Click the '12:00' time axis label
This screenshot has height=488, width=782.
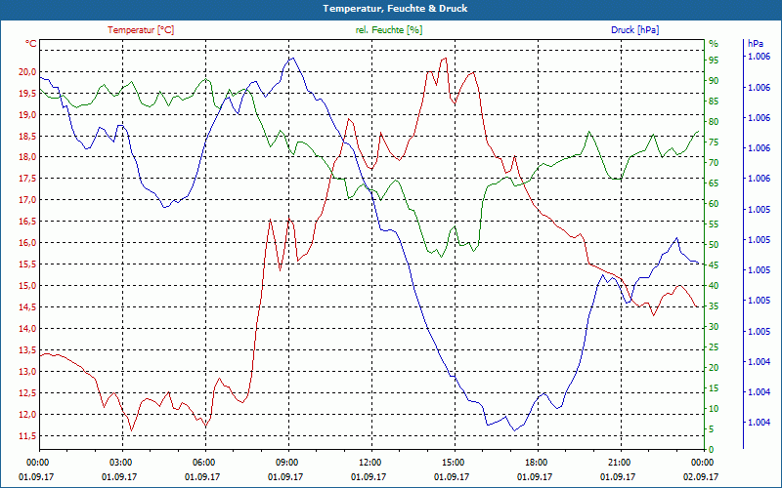point(371,462)
